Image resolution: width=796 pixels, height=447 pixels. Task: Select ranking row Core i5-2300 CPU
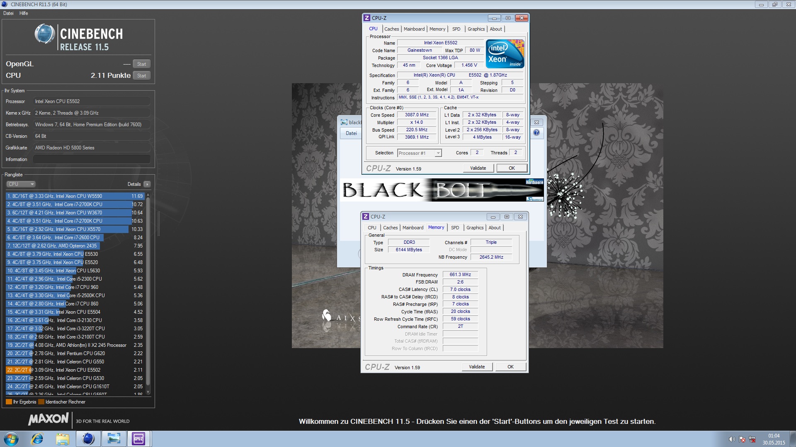(x=75, y=279)
